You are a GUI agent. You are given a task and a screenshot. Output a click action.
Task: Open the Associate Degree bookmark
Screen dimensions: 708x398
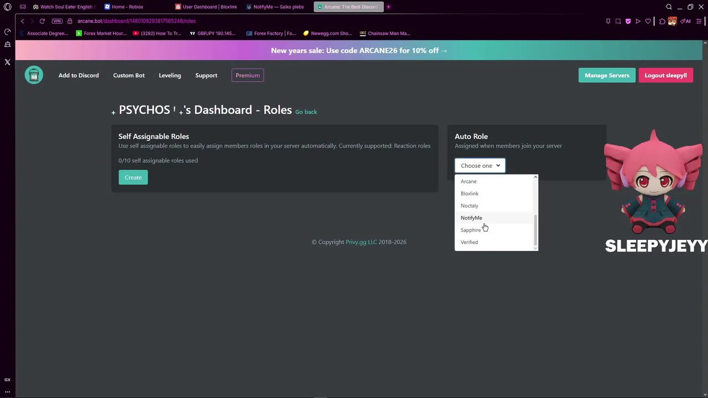(x=44, y=33)
